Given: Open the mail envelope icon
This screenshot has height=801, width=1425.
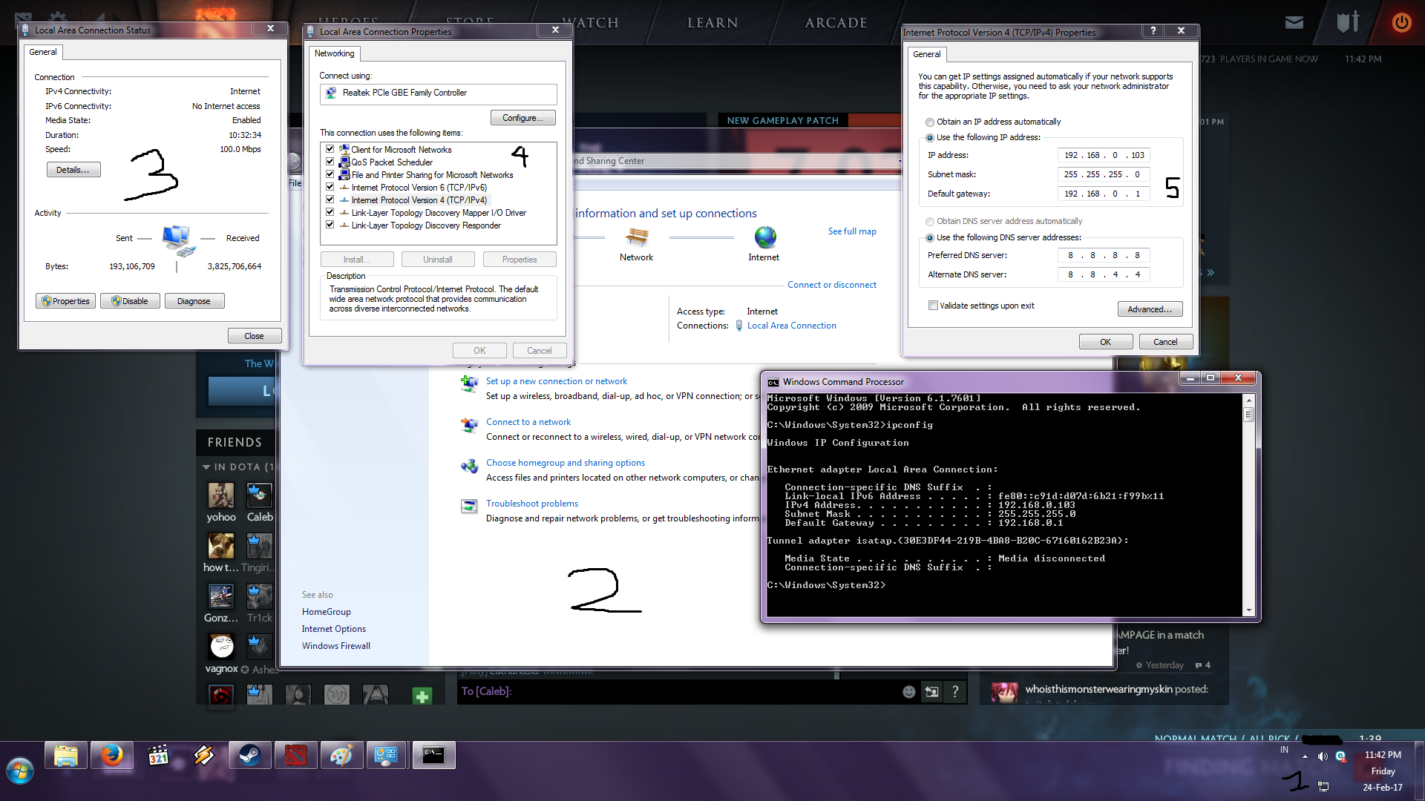Looking at the screenshot, I should click(1294, 22).
